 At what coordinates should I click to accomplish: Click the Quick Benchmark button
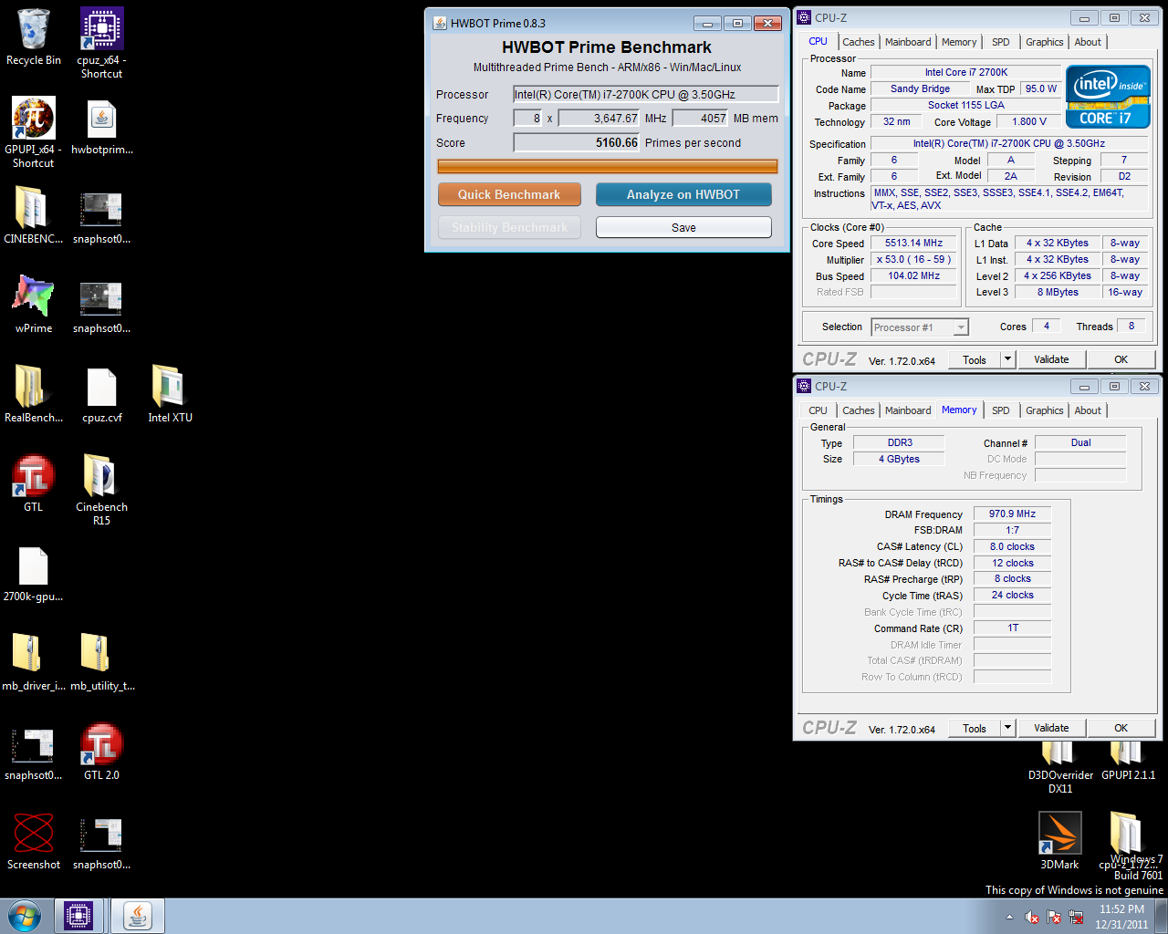509,194
